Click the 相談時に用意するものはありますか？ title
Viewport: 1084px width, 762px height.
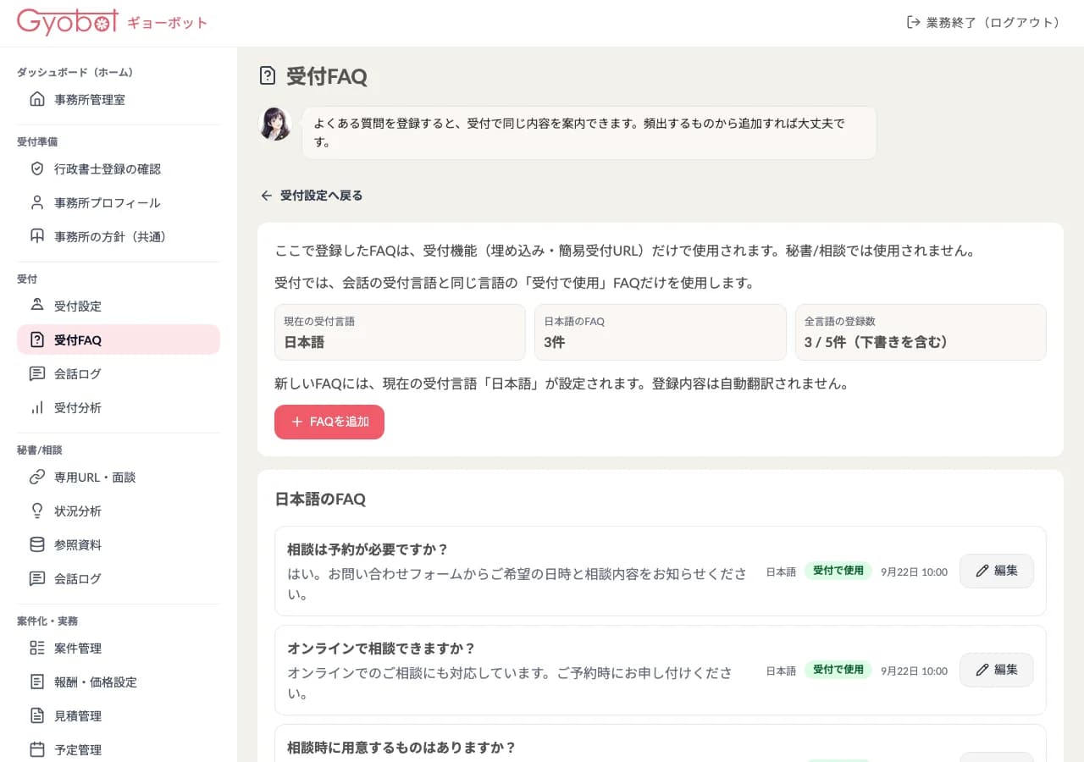(x=401, y=748)
